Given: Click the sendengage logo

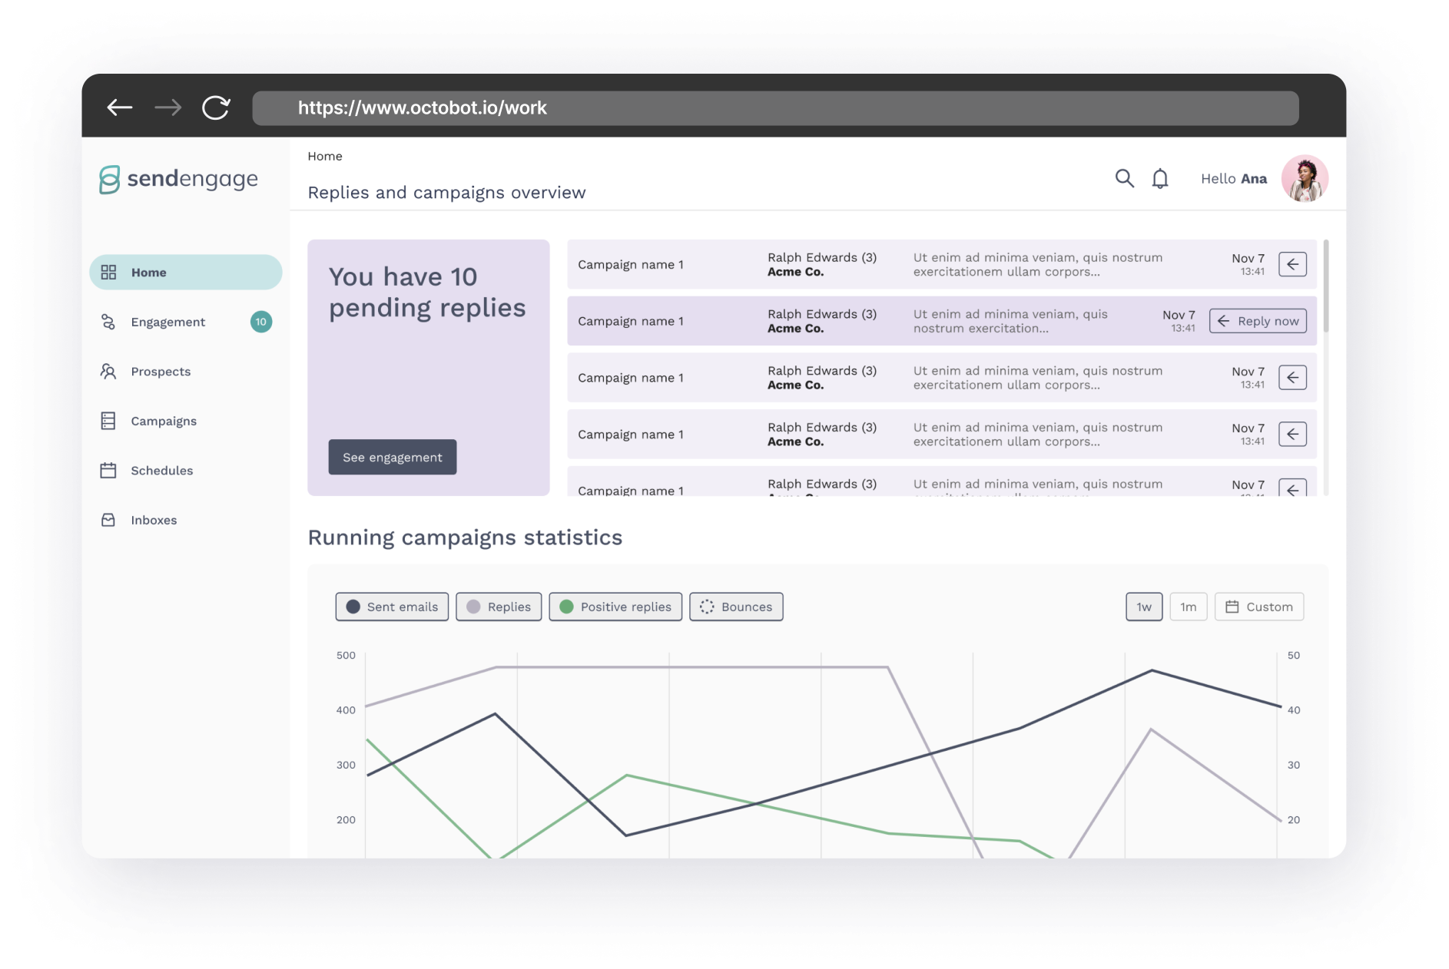Looking at the screenshot, I should point(178,179).
